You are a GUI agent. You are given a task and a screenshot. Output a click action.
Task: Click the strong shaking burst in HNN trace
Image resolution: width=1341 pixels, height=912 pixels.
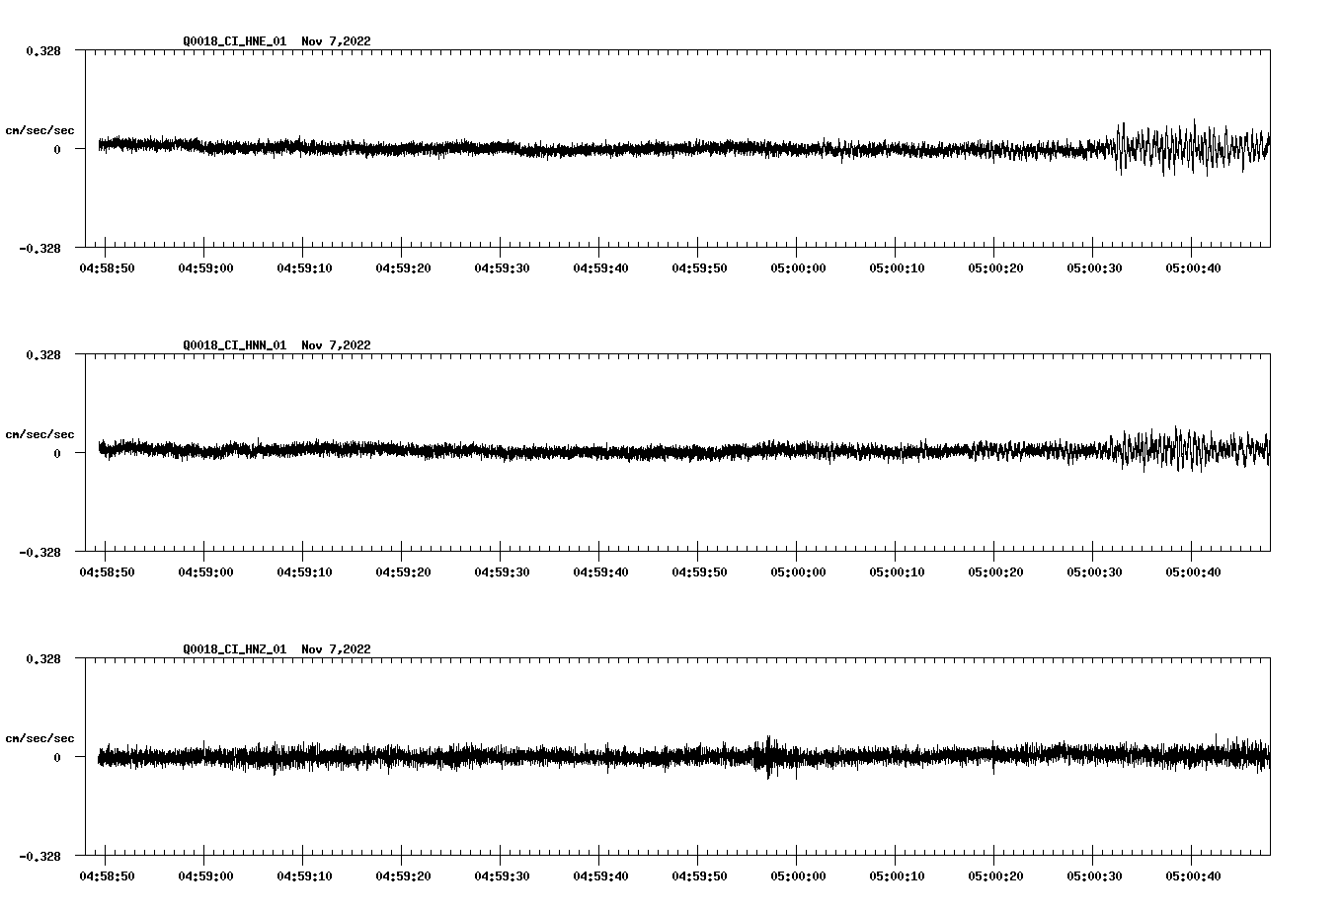1190,449
